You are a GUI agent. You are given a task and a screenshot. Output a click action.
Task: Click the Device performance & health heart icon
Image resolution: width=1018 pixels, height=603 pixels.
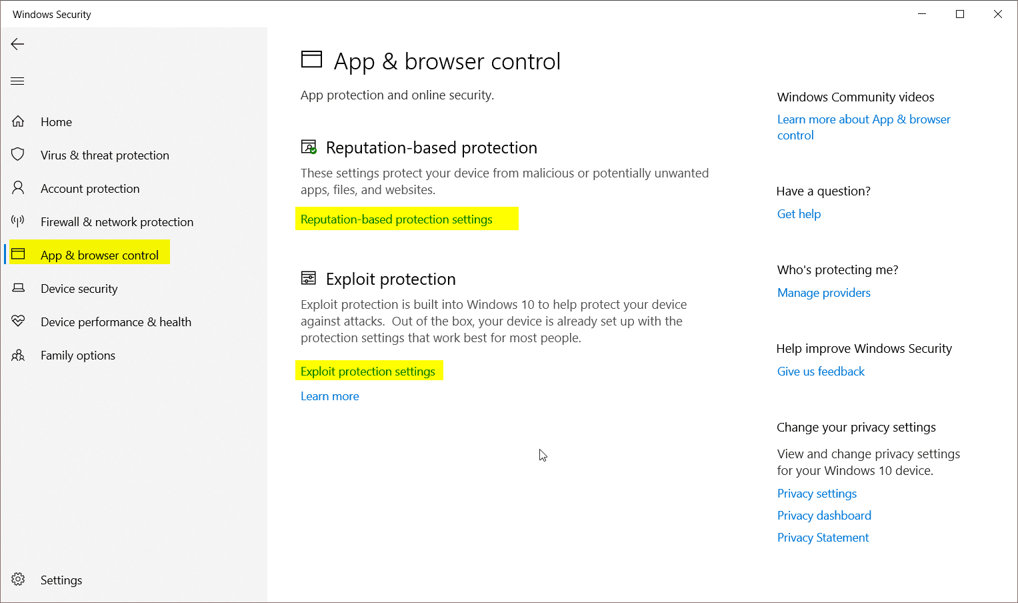tap(18, 321)
